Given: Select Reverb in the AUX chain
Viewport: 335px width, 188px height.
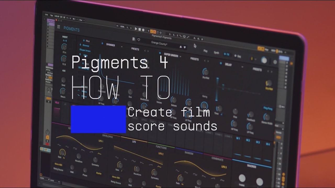Looking at the screenshot, I should [85, 92].
